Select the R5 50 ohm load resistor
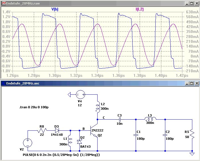 click(x=192, y=133)
